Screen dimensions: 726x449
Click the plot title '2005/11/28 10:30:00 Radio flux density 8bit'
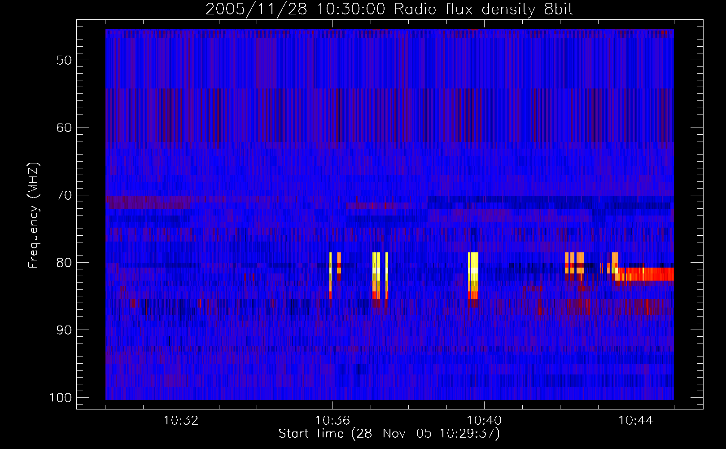(389, 9)
